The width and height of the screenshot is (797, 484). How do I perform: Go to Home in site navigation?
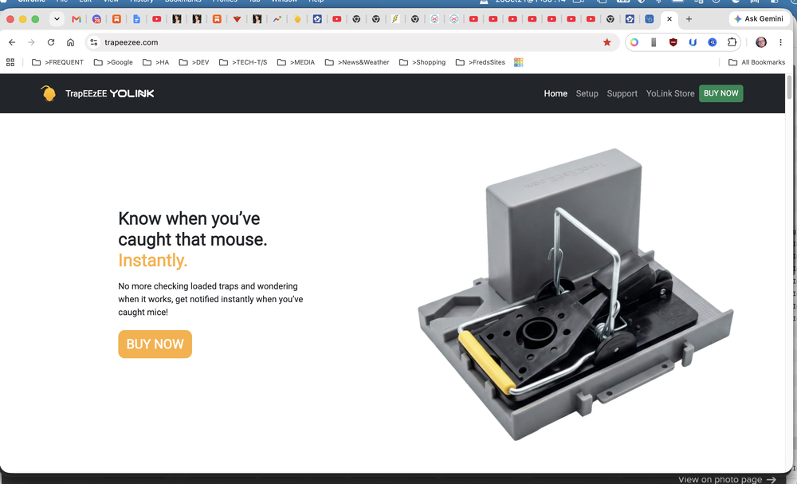pos(556,93)
